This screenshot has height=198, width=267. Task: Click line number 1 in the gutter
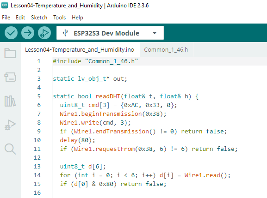(x=39, y=61)
